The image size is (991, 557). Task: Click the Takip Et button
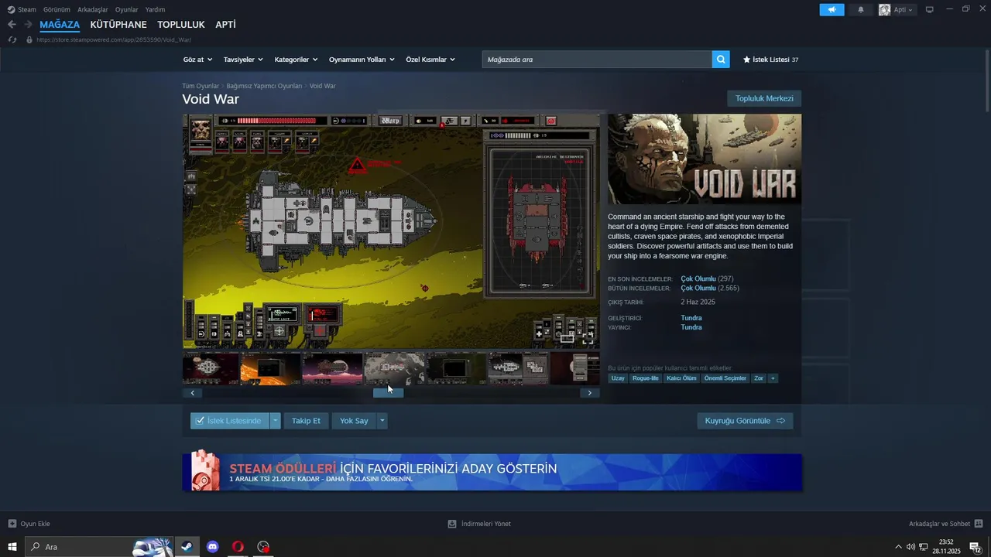[x=306, y=421]
